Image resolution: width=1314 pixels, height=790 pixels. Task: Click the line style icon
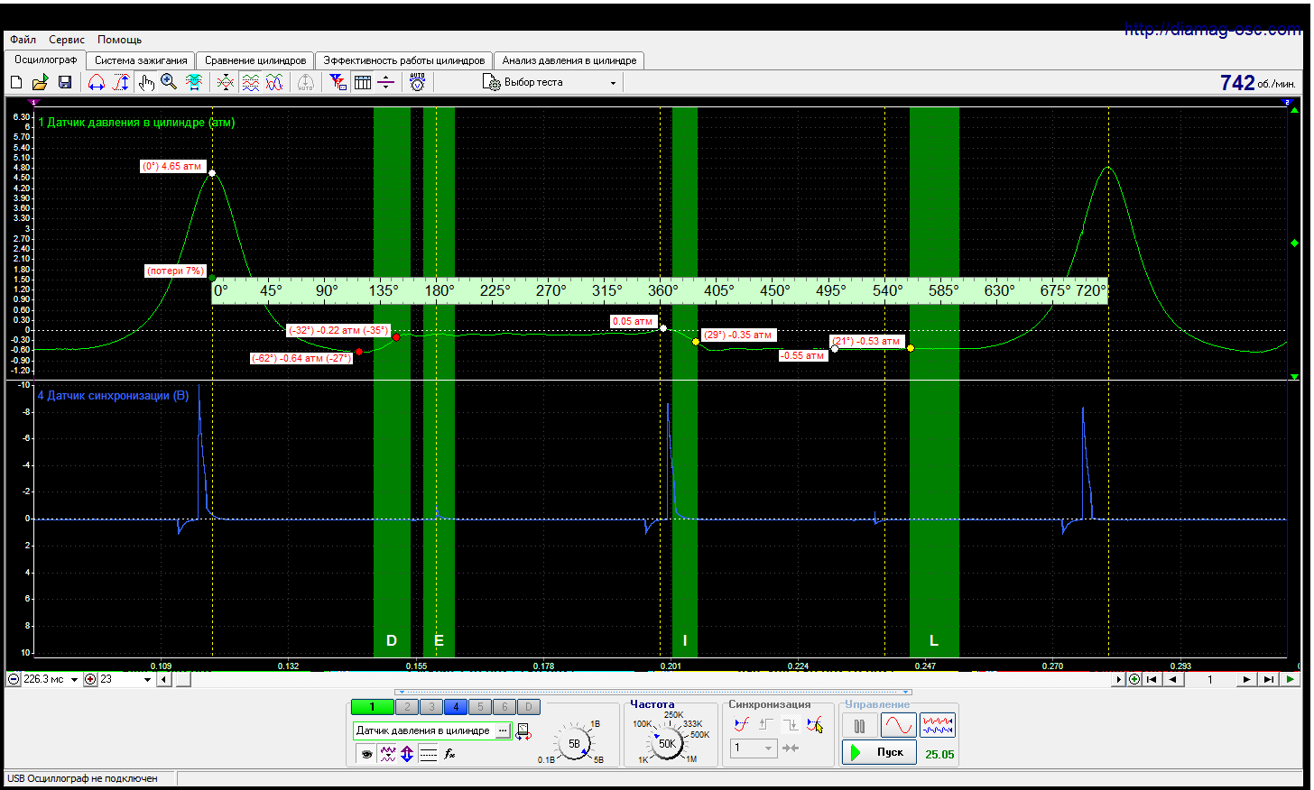[429, 754]
